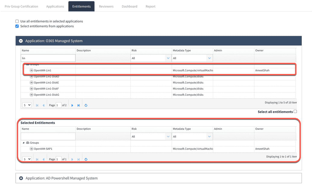Open the Dashboard tab
The height and width of the screenshot is (185, 312).
point(129,6)
